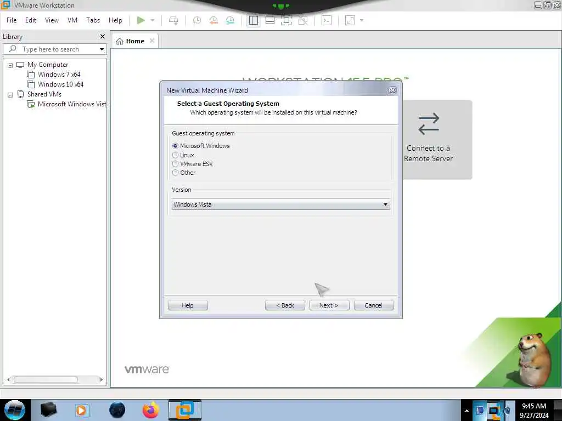This screenshot has height=421, width=562.
Task: Click the green Power On play icon
Action: [141, 20]
